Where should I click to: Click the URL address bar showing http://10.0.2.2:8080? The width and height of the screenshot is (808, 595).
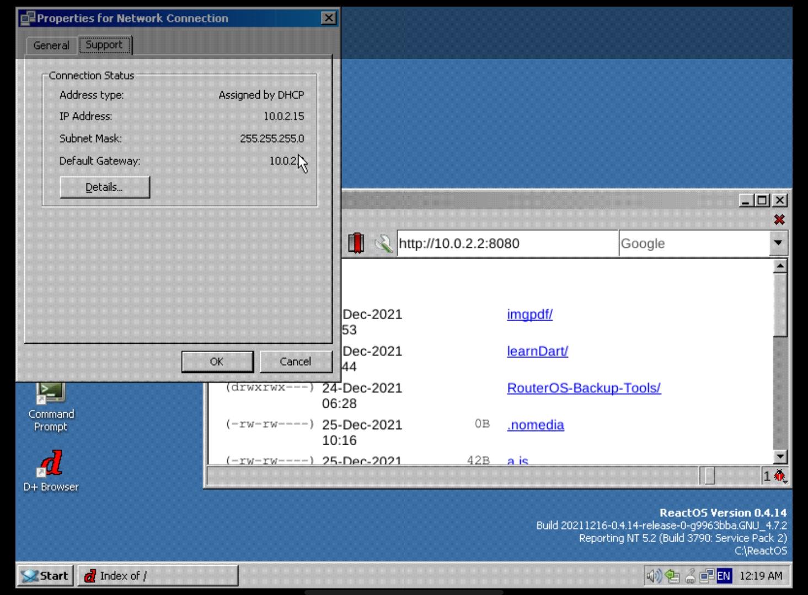pyautogui.click(x=507, y=244)
